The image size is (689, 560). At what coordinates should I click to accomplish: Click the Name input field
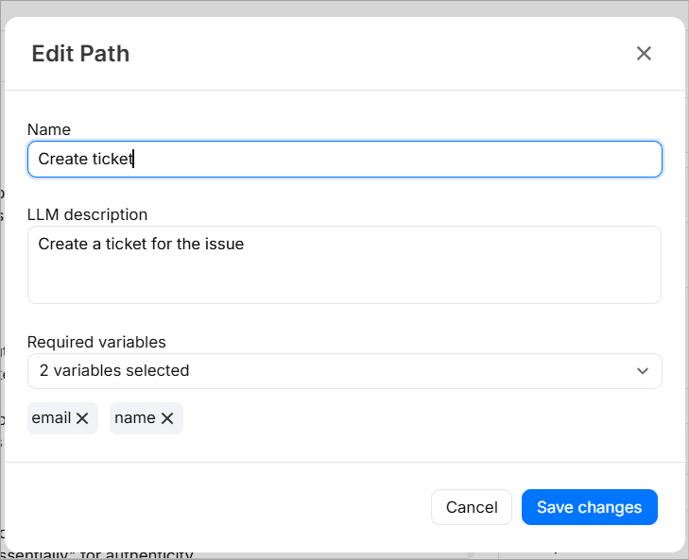pyautogui.click(x=344, y=159)
